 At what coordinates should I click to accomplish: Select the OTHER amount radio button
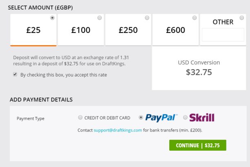pos(242,18)
